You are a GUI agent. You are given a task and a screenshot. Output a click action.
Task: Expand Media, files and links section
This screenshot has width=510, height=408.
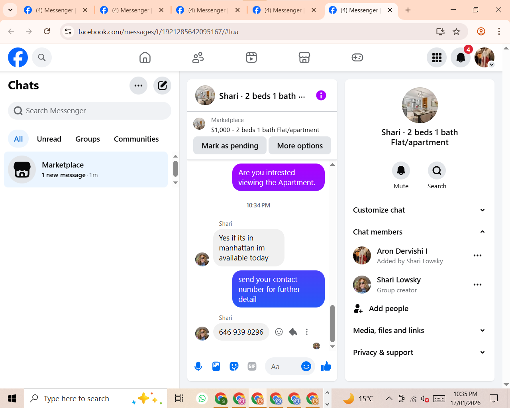coord(419,331)
